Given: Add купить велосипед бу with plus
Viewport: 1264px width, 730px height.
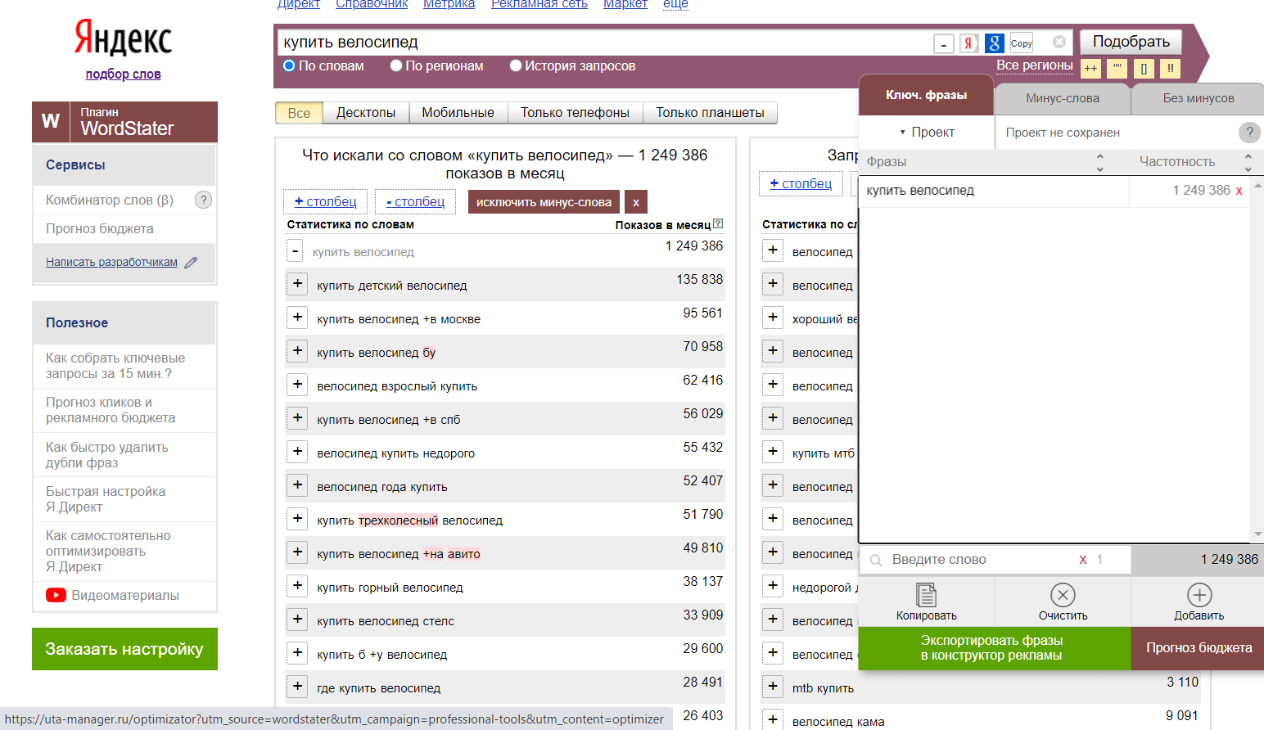Looking at the screenshot, I should click(297, 350).
